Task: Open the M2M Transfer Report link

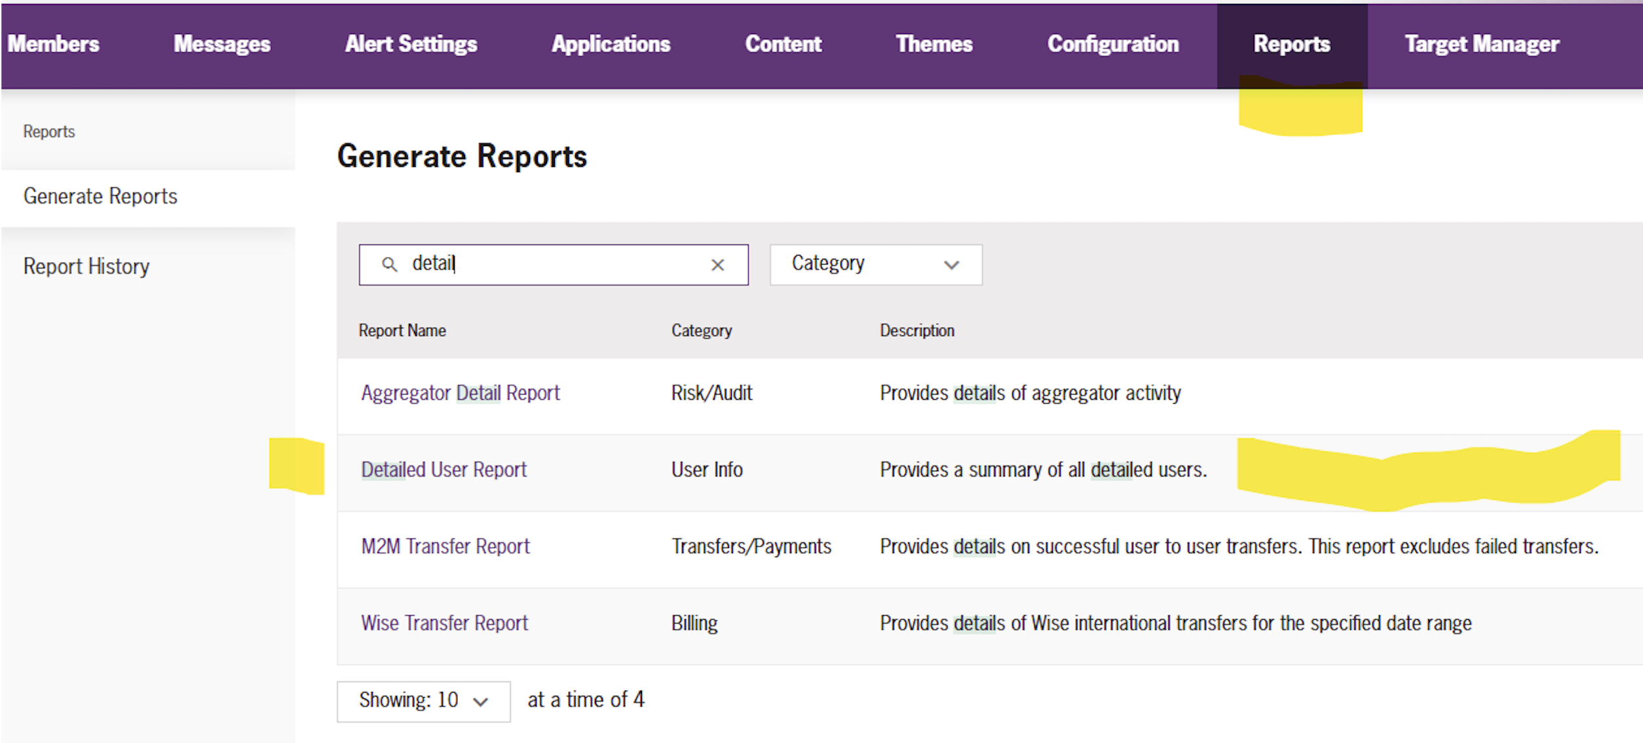Action: coord(445,546)
